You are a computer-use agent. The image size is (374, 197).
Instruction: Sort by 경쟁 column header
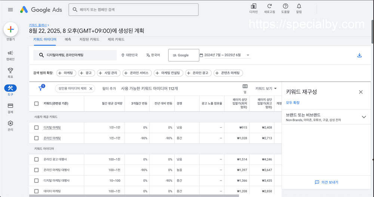179,103
